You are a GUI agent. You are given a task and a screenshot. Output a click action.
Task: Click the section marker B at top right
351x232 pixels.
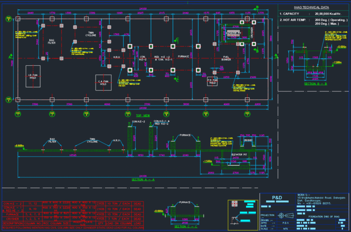[x=256, y=8]
